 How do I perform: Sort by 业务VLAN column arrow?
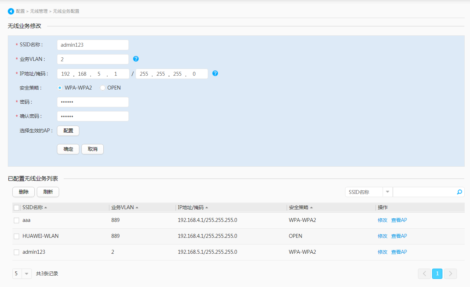point(137,208)
